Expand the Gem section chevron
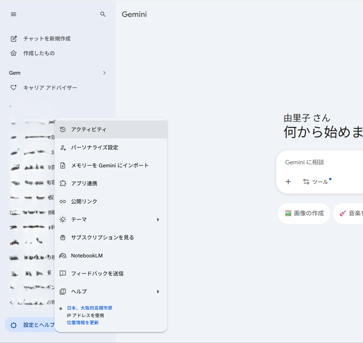This screenshot has height=343, width=363. (x=104, y=73)
